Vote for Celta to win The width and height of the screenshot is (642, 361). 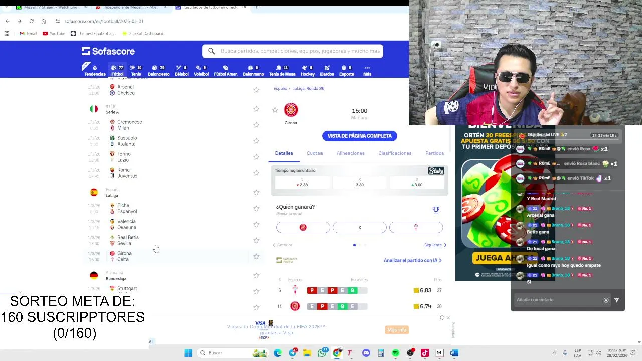pos(416,227)
